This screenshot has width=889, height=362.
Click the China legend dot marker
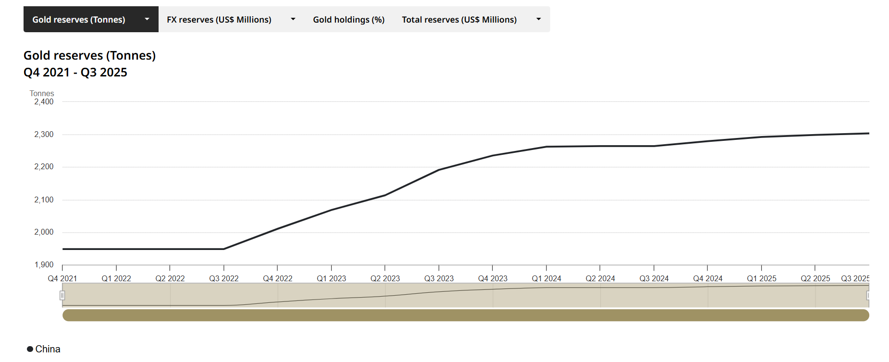[x=30, y=349]
